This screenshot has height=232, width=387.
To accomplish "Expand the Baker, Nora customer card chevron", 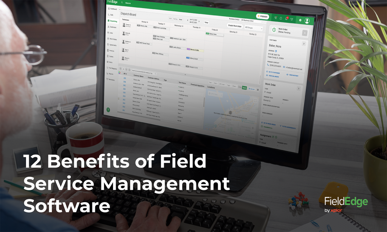I will [x=304, y=43].
